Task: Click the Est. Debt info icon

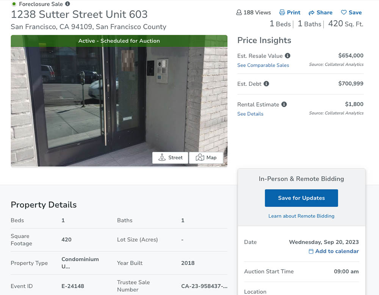Action: pos(266,84)
